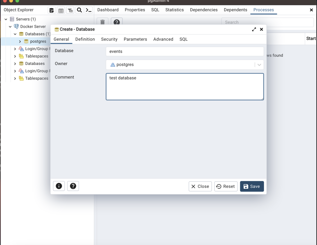
Task: Expand the postgres database node
Action: click(x=20, y=41)
